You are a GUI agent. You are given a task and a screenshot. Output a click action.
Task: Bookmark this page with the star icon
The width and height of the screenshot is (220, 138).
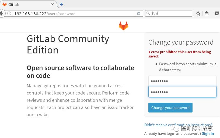(198, 13)
